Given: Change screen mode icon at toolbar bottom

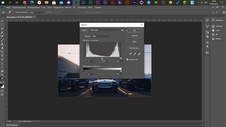Looking at the screenshot, I should tap(2, 95).
